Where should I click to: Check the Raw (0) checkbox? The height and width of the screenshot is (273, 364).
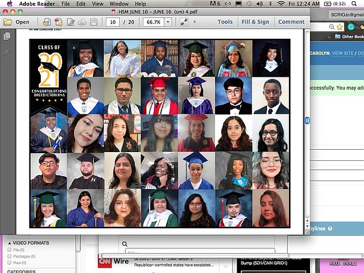9,264
